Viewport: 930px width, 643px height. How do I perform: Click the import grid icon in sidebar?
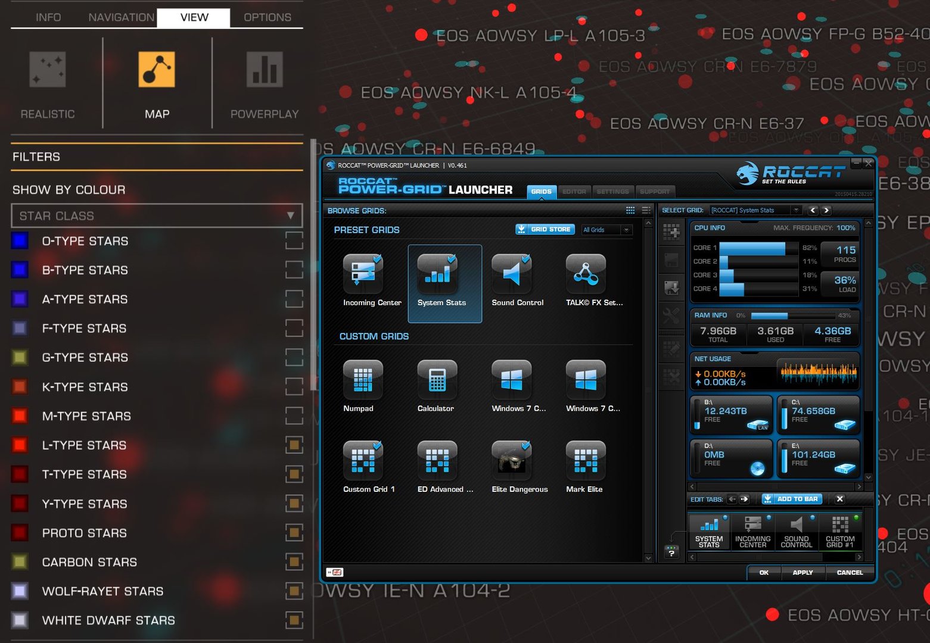pos(671,288)
